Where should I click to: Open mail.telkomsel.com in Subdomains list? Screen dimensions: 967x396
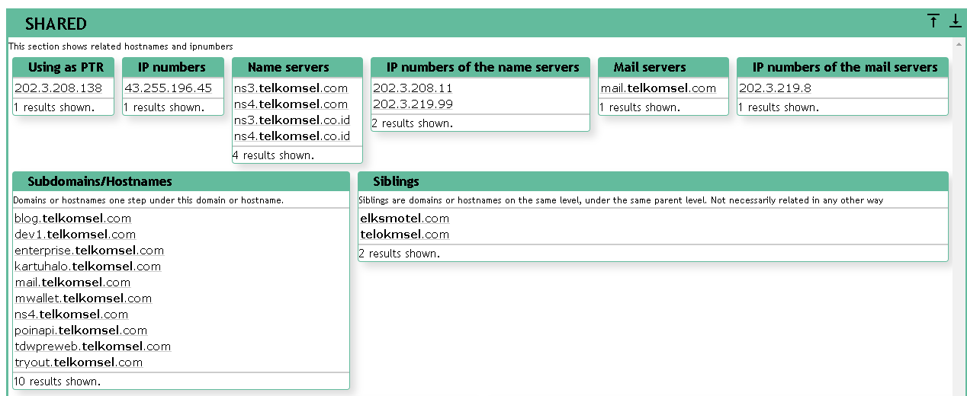[72, 283]
